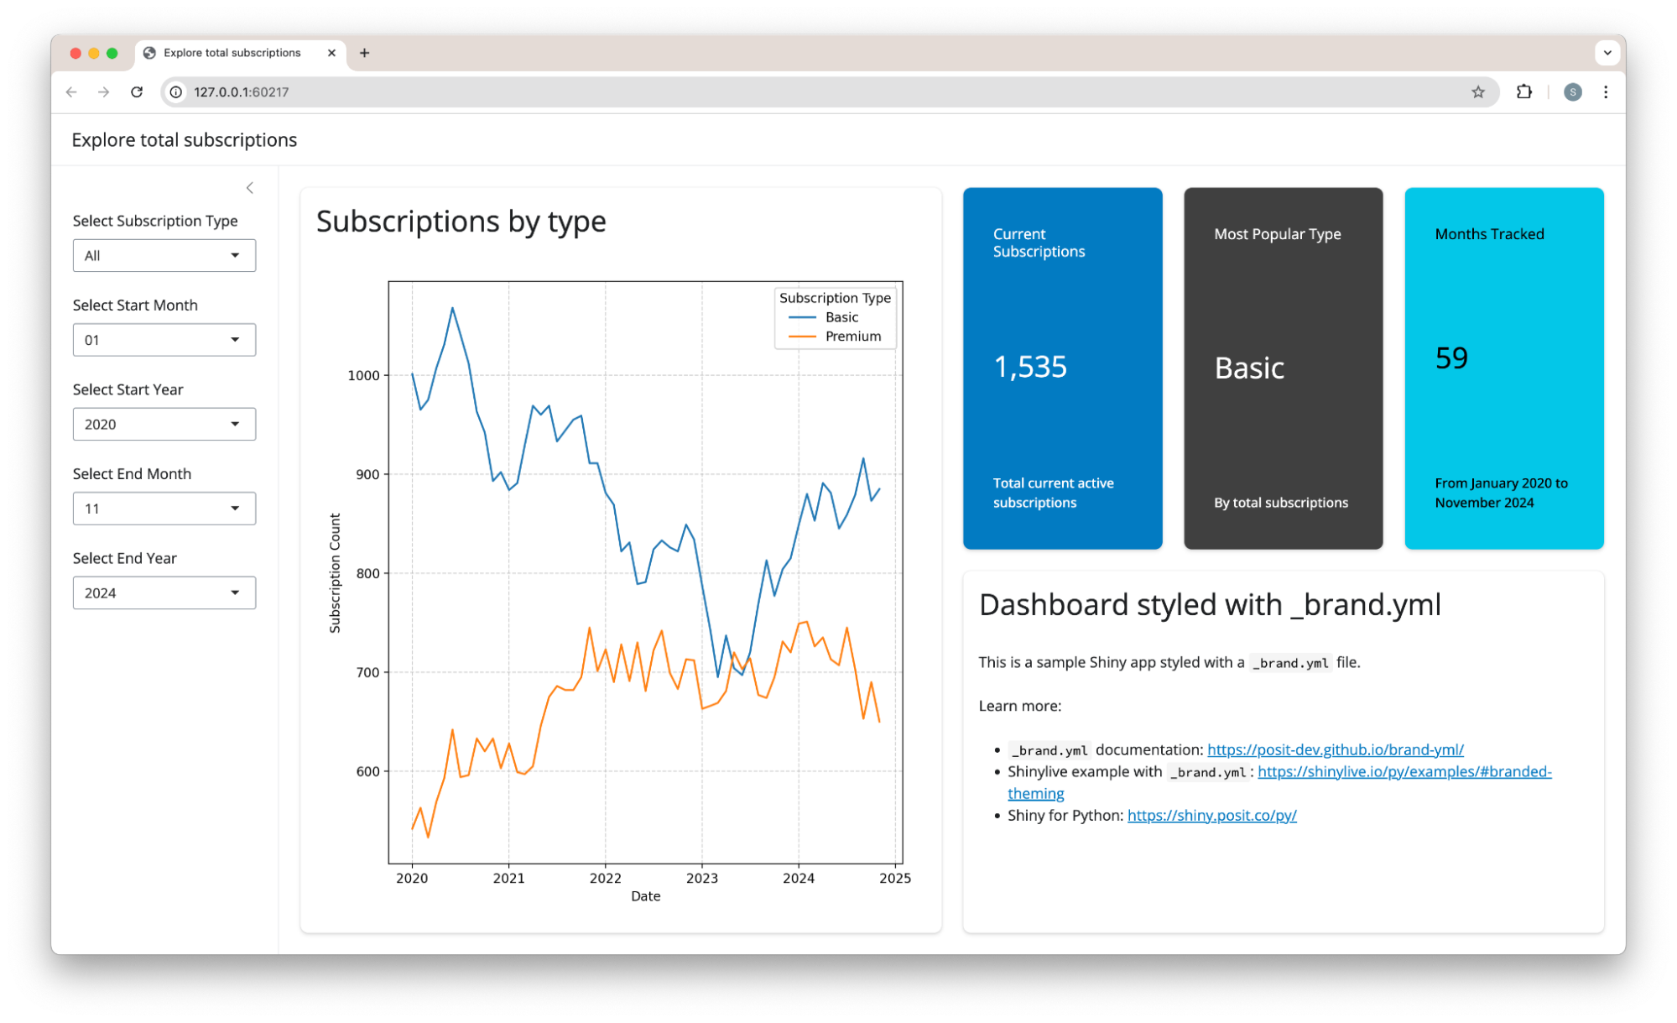Open the Chrome profile avatar
The height and width of the screenshot is (1023, 1677).
pyautogui.click(x=1573, y=92)
